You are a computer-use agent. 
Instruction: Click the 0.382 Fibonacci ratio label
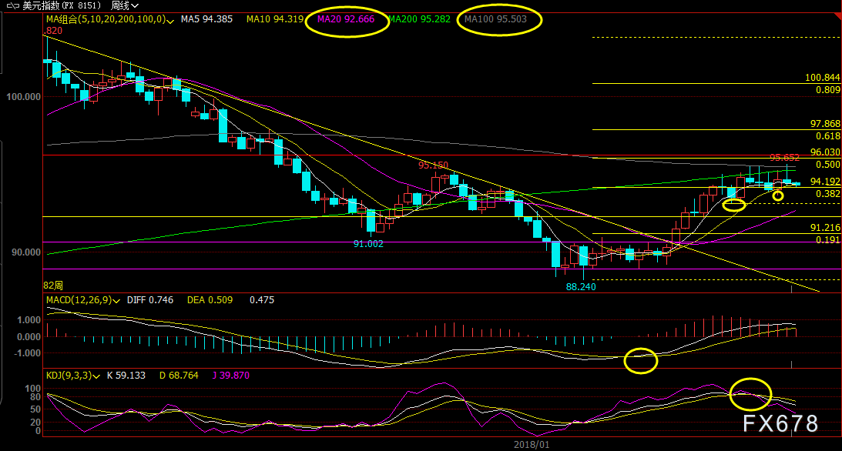click(828, 194)
